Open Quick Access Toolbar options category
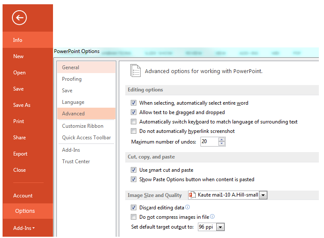This screenshot has width=324, height=238. pos(86,138)
